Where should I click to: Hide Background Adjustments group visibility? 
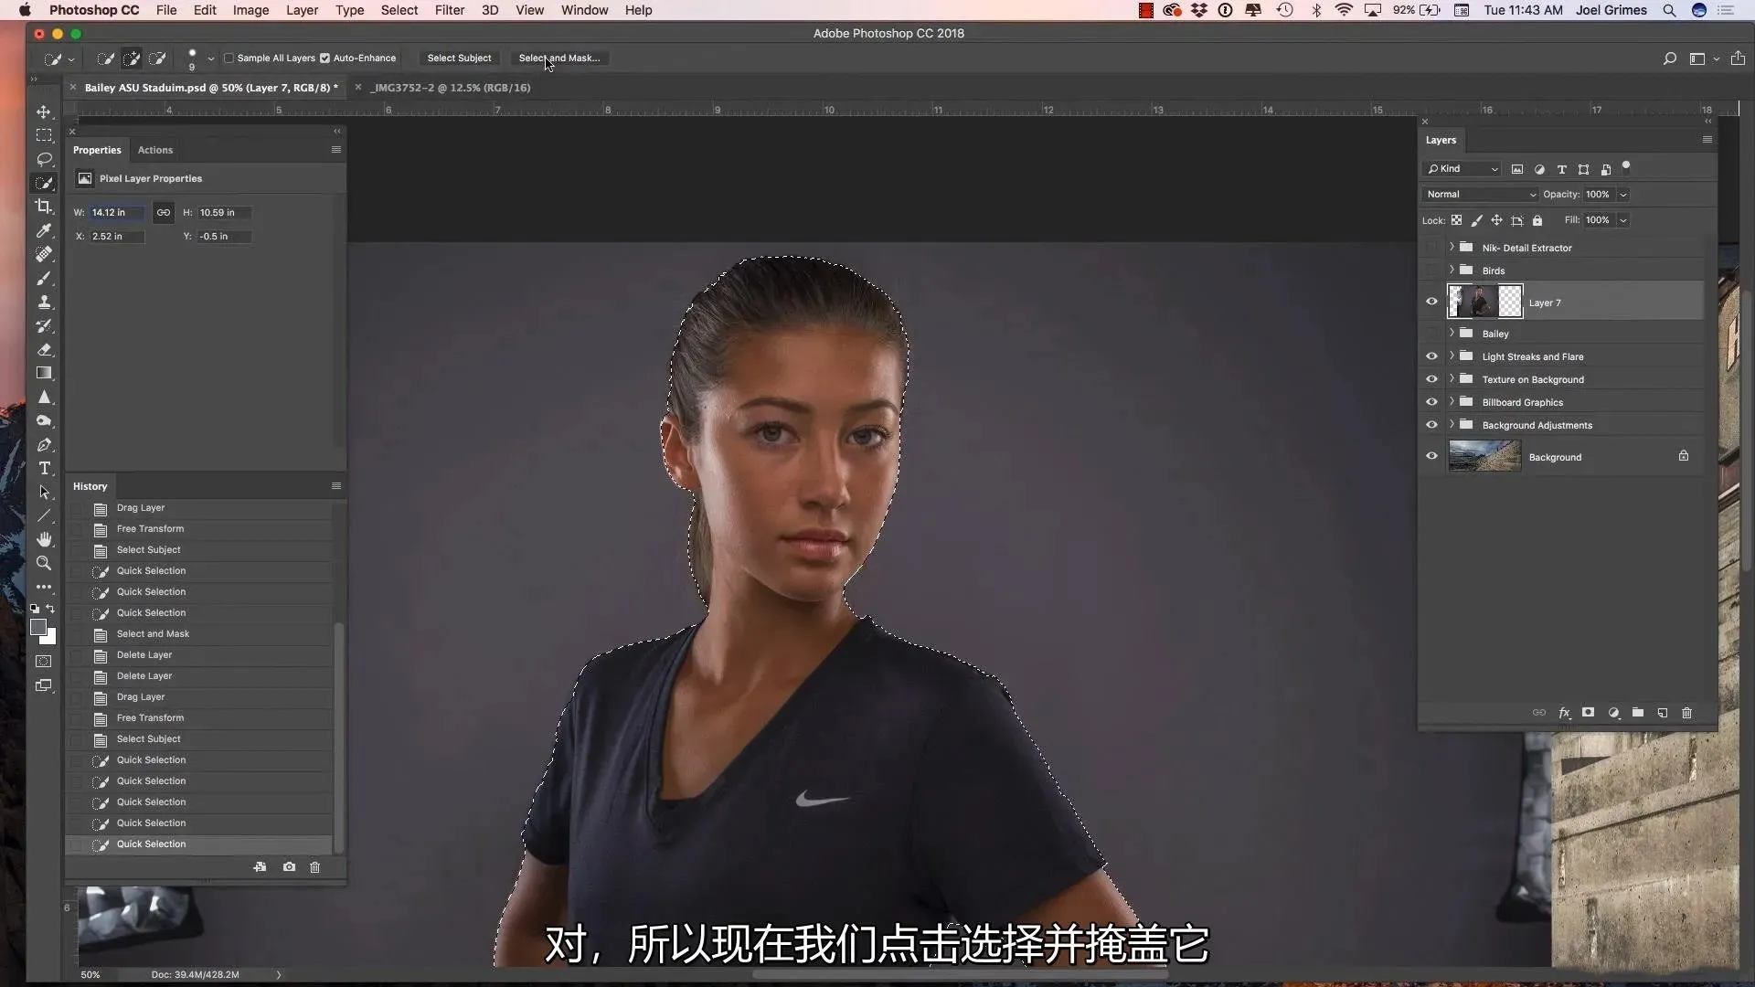click(1431, 425)
